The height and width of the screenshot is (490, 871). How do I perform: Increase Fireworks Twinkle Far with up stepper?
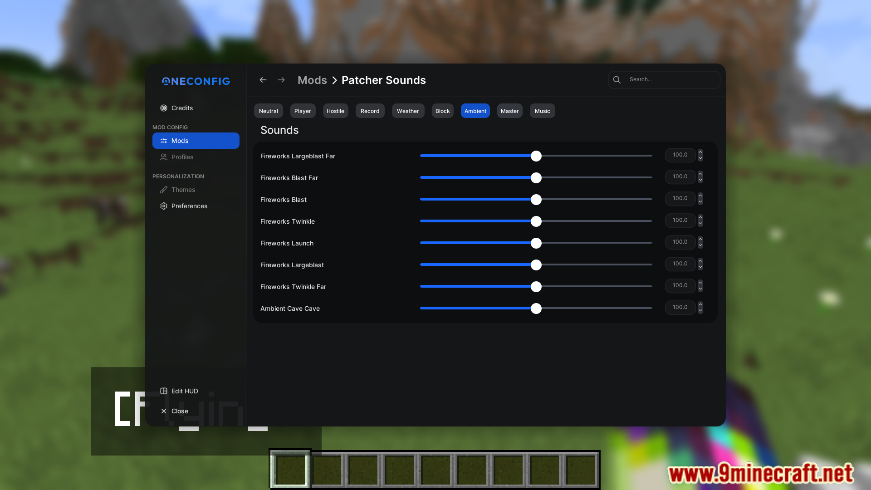click(700, 283)
